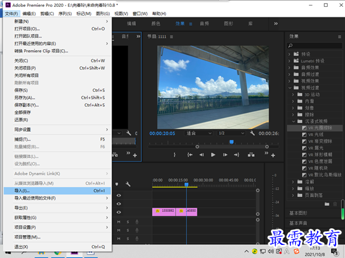Open timeline display settings wrench
The width and height of the screenshot is (345, 258).
[x=128, y=184]
